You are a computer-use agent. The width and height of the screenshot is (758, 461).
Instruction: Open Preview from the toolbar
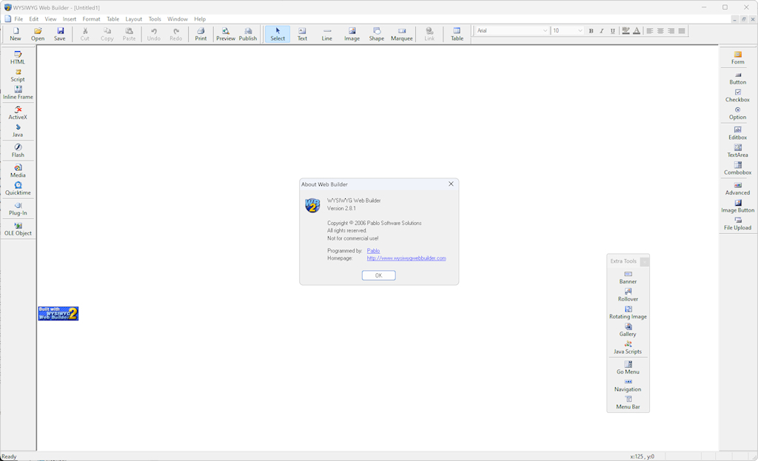225,34
